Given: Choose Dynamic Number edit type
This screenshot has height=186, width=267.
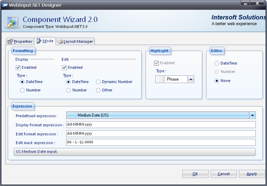Looking at the screenshot, I should pyautogui.click(x=98, y=82).
